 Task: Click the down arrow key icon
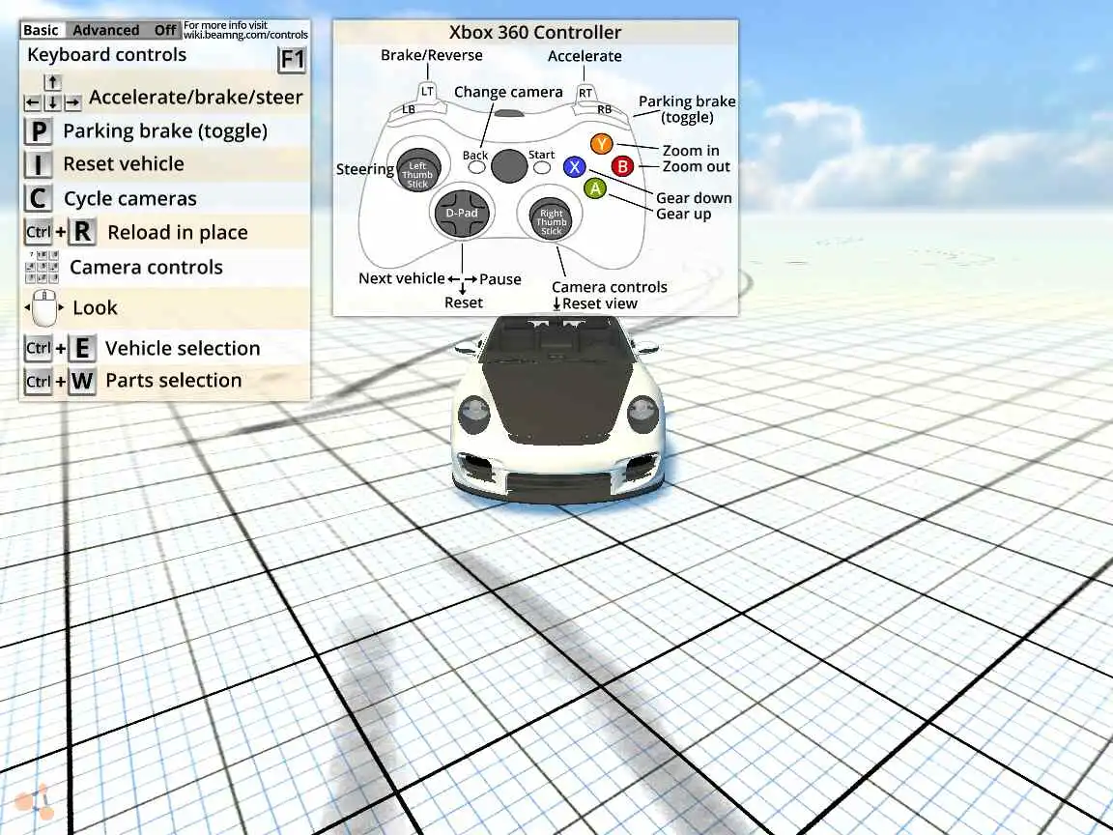pos(52,103)
